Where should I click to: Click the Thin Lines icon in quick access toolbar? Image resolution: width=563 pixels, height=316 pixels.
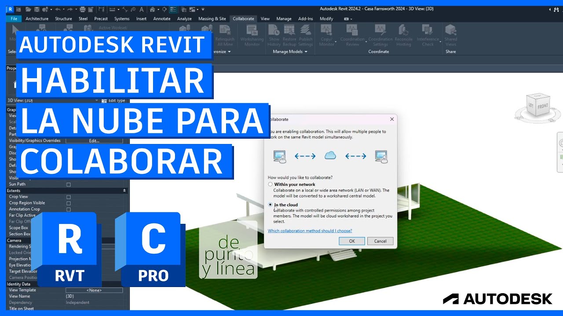coord(173,9)
